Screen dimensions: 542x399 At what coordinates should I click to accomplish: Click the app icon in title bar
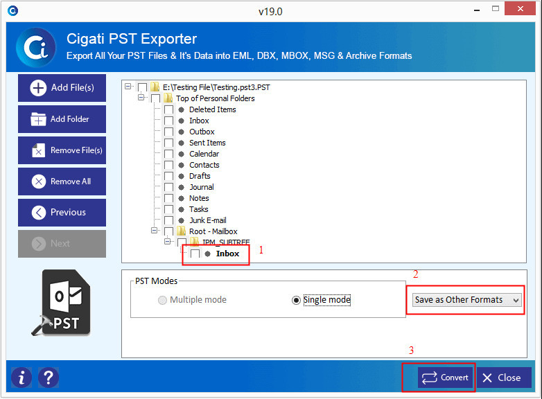click(12, 11)
